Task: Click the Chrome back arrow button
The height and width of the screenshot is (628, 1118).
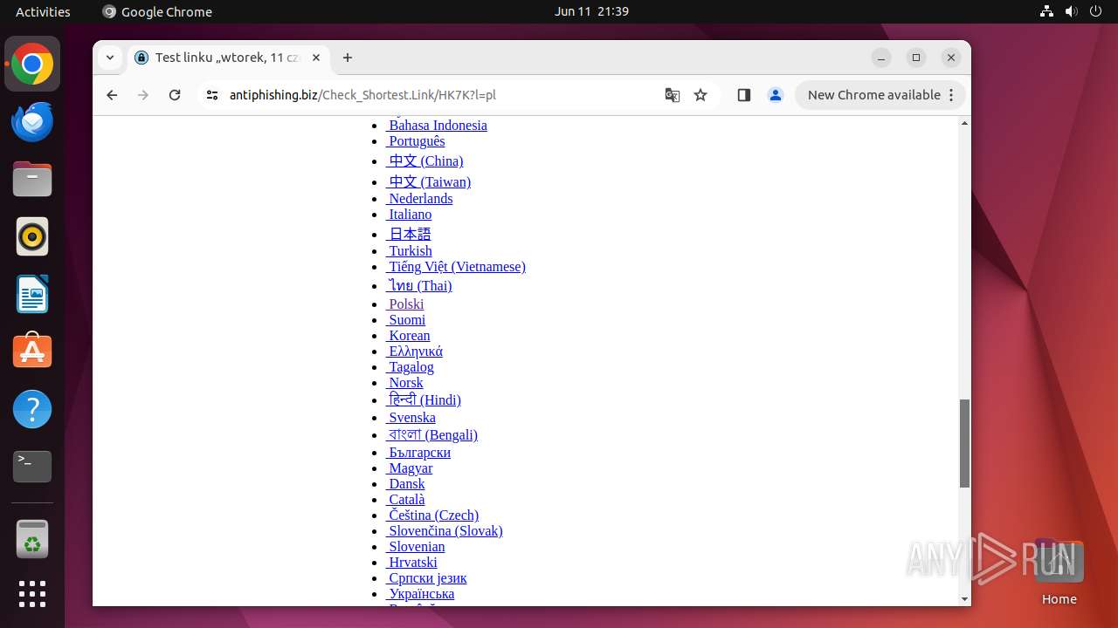Action: [112, 95]
